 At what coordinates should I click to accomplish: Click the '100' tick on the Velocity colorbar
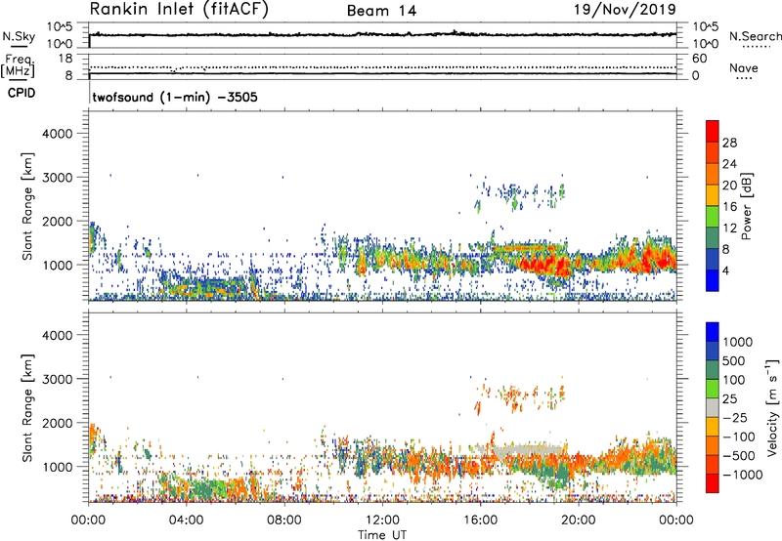pos(734,380)
